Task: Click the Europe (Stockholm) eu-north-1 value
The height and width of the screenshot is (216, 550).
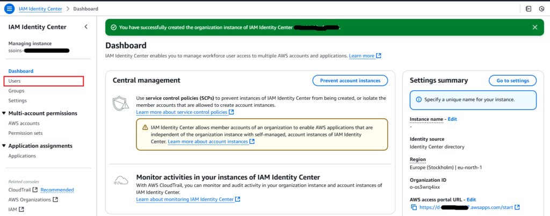Action: 446,168
